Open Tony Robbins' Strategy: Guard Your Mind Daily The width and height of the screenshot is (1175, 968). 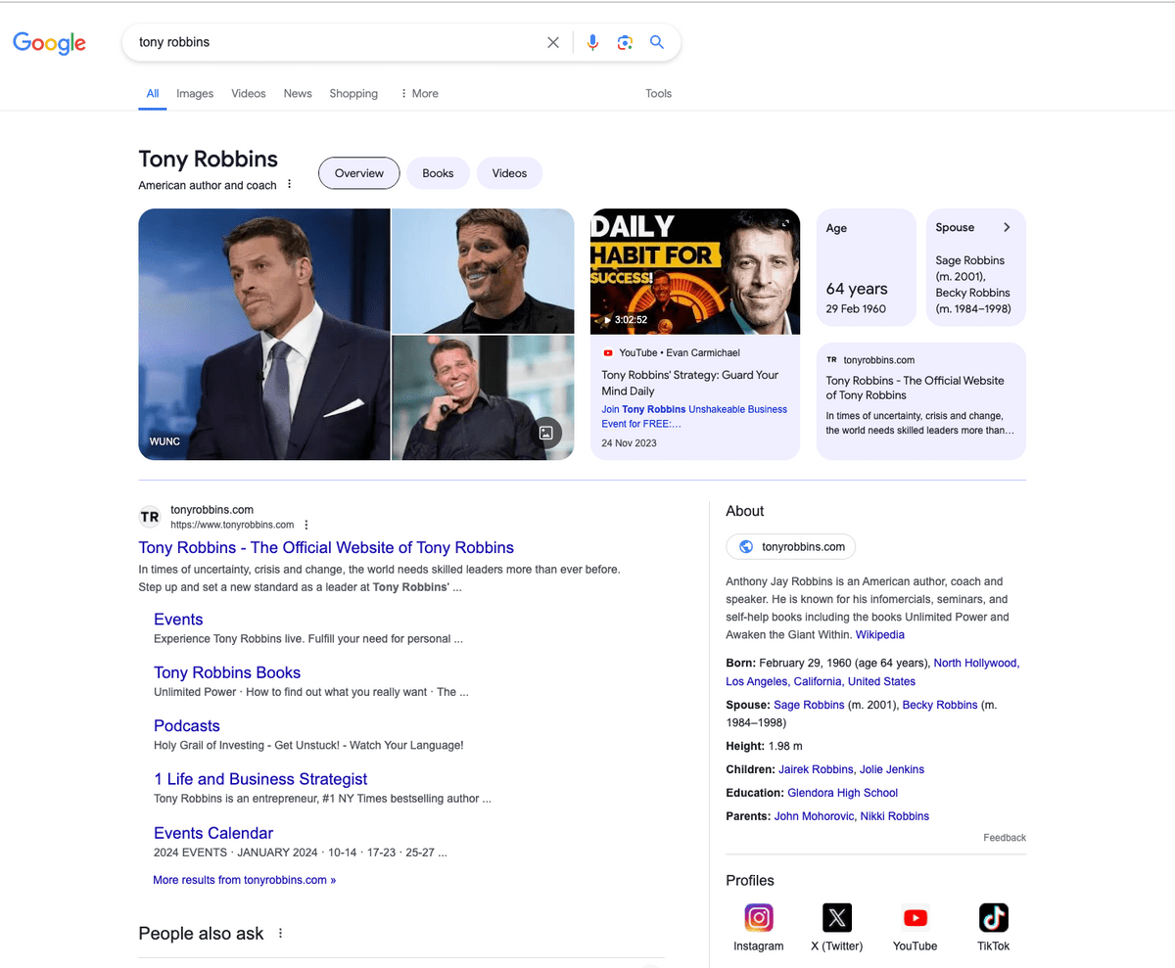[x=690, y=383]
